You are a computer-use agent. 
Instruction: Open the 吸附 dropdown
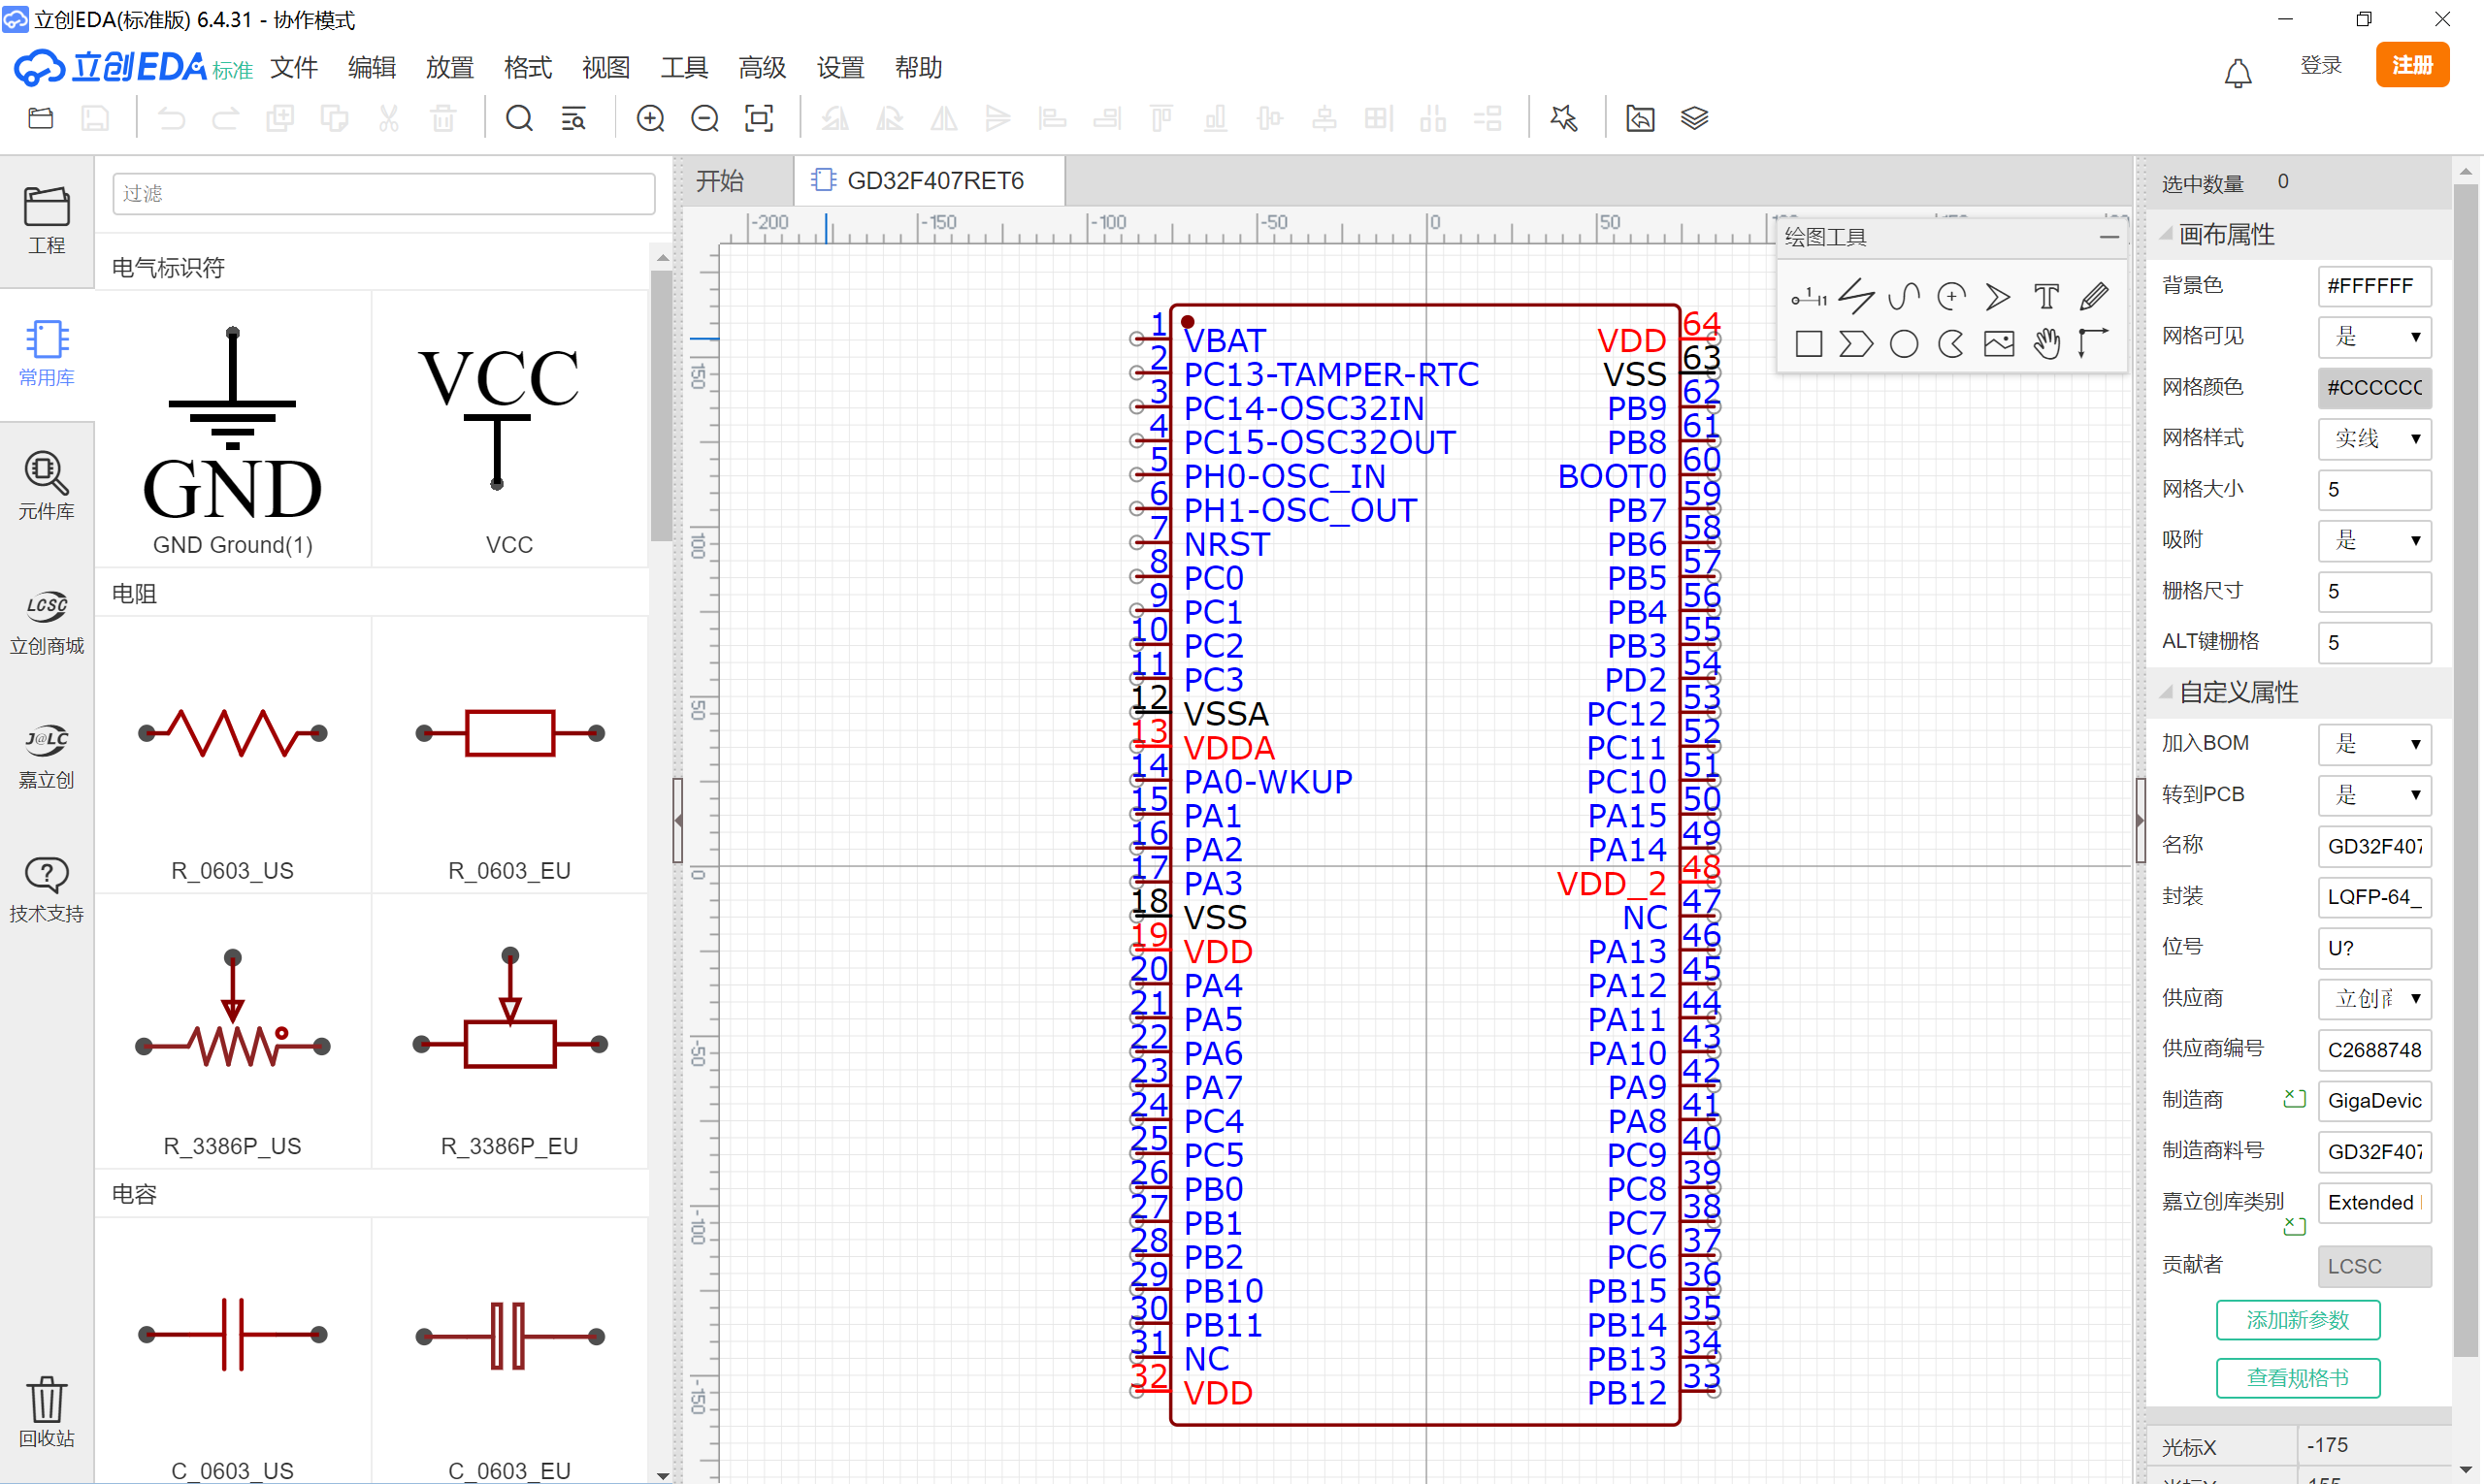(x=2375, y=540)
